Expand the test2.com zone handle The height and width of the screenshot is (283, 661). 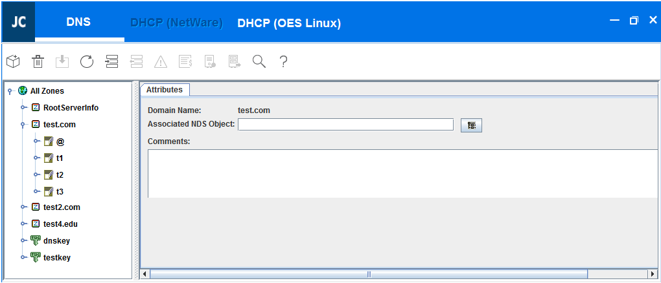[24, 207]
